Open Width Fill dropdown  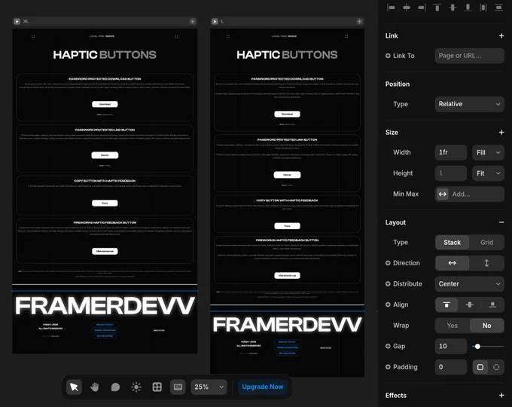pos(488,152)
